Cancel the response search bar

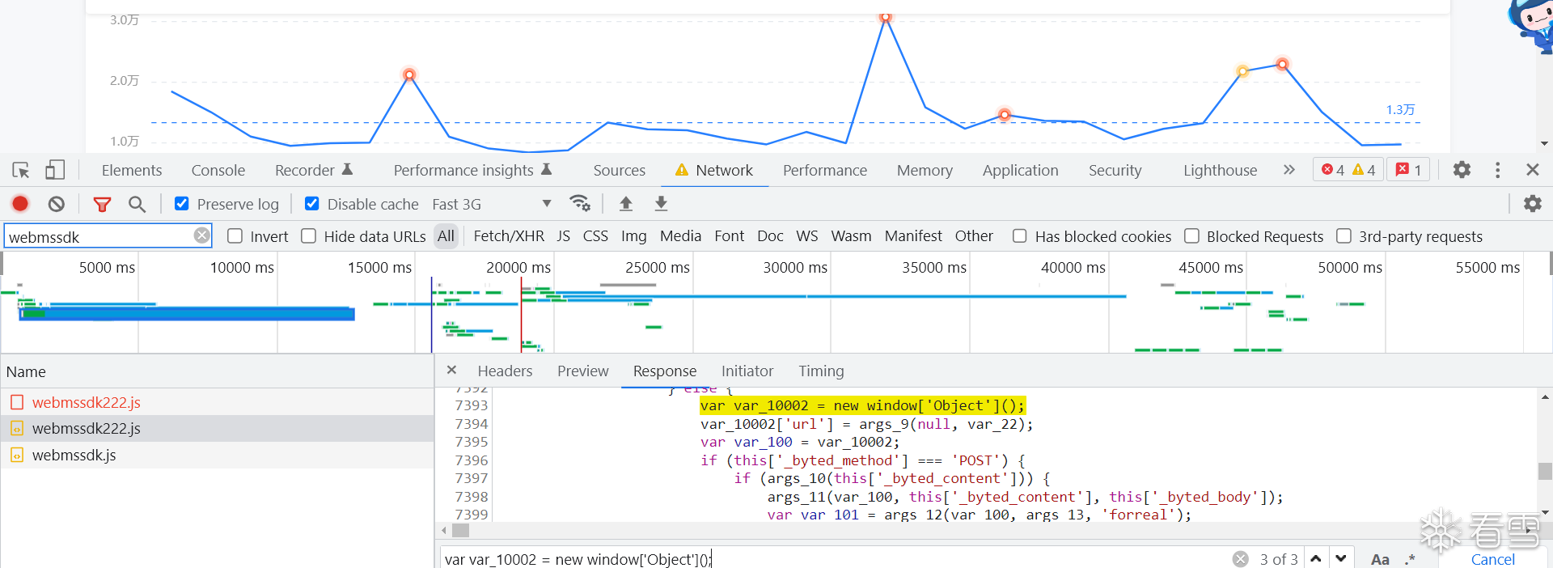click(1492, 559)
